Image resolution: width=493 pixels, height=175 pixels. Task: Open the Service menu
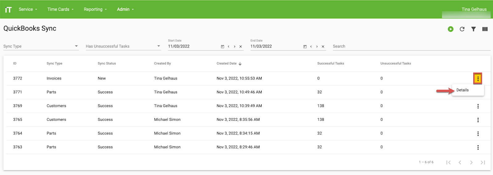coord(28,9)
